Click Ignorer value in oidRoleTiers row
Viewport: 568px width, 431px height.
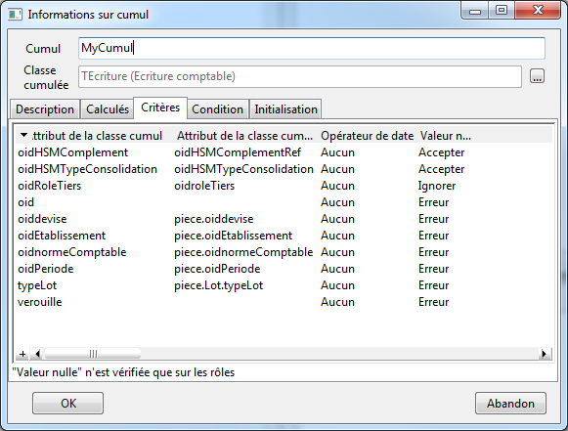(x=437, y=186)
